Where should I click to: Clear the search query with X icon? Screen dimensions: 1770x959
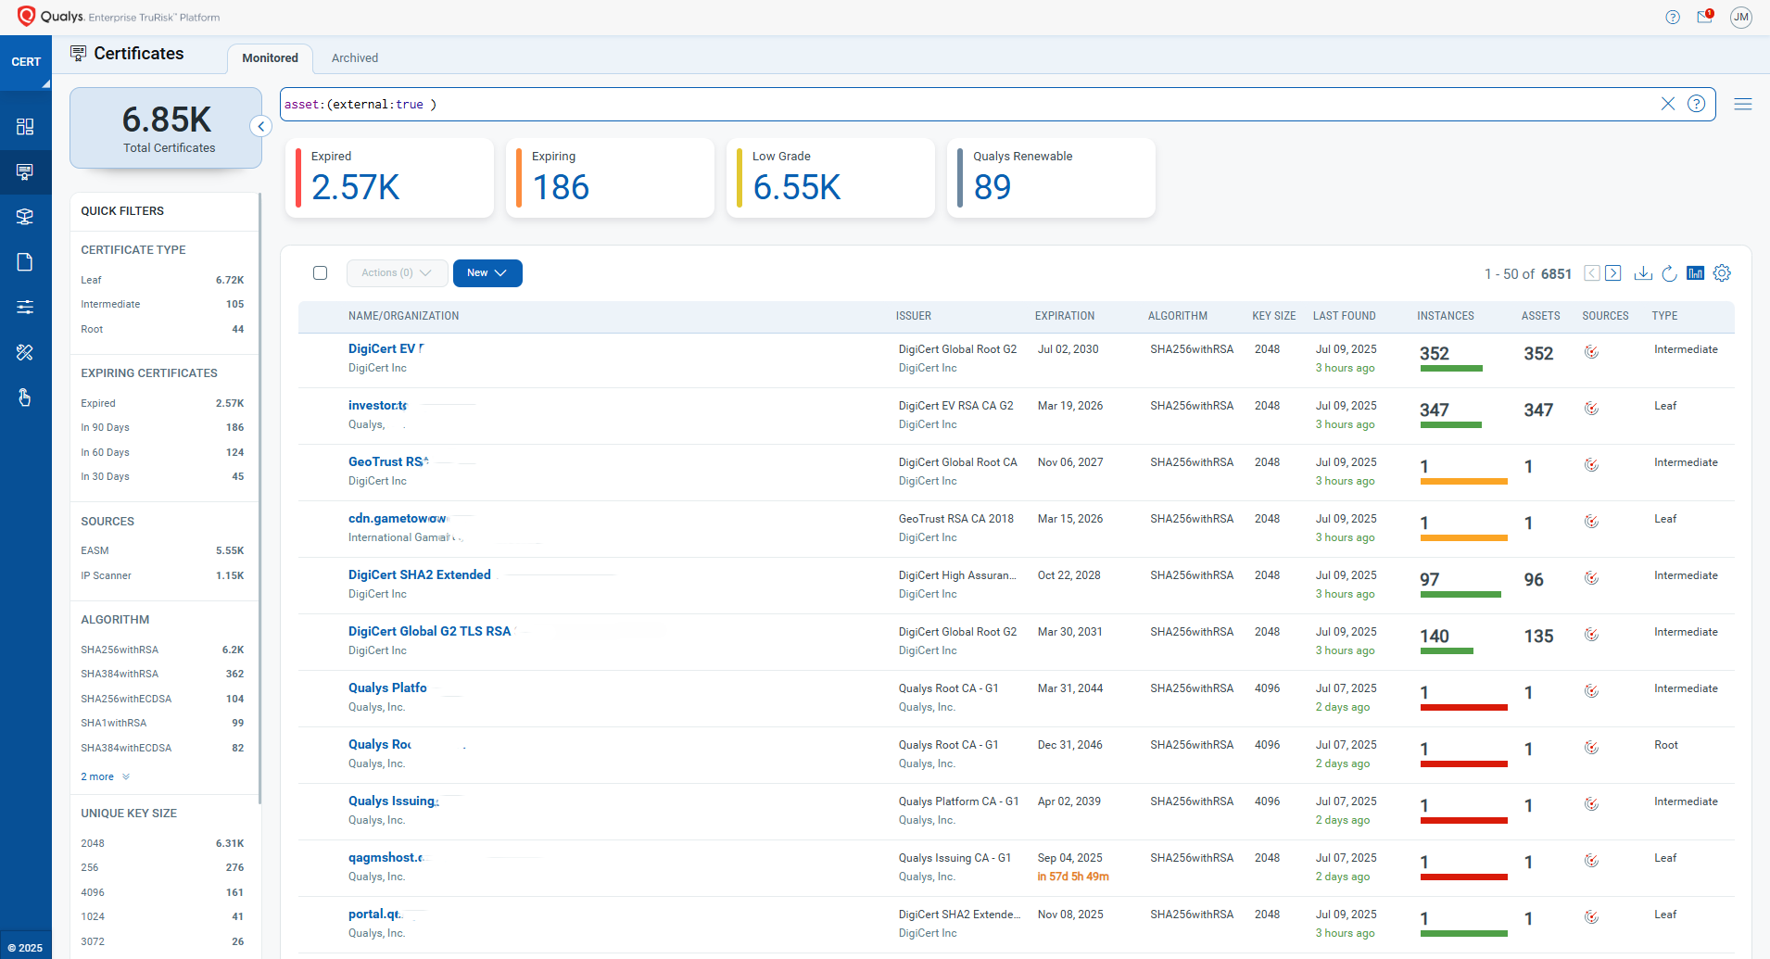tap(1668, 104)
